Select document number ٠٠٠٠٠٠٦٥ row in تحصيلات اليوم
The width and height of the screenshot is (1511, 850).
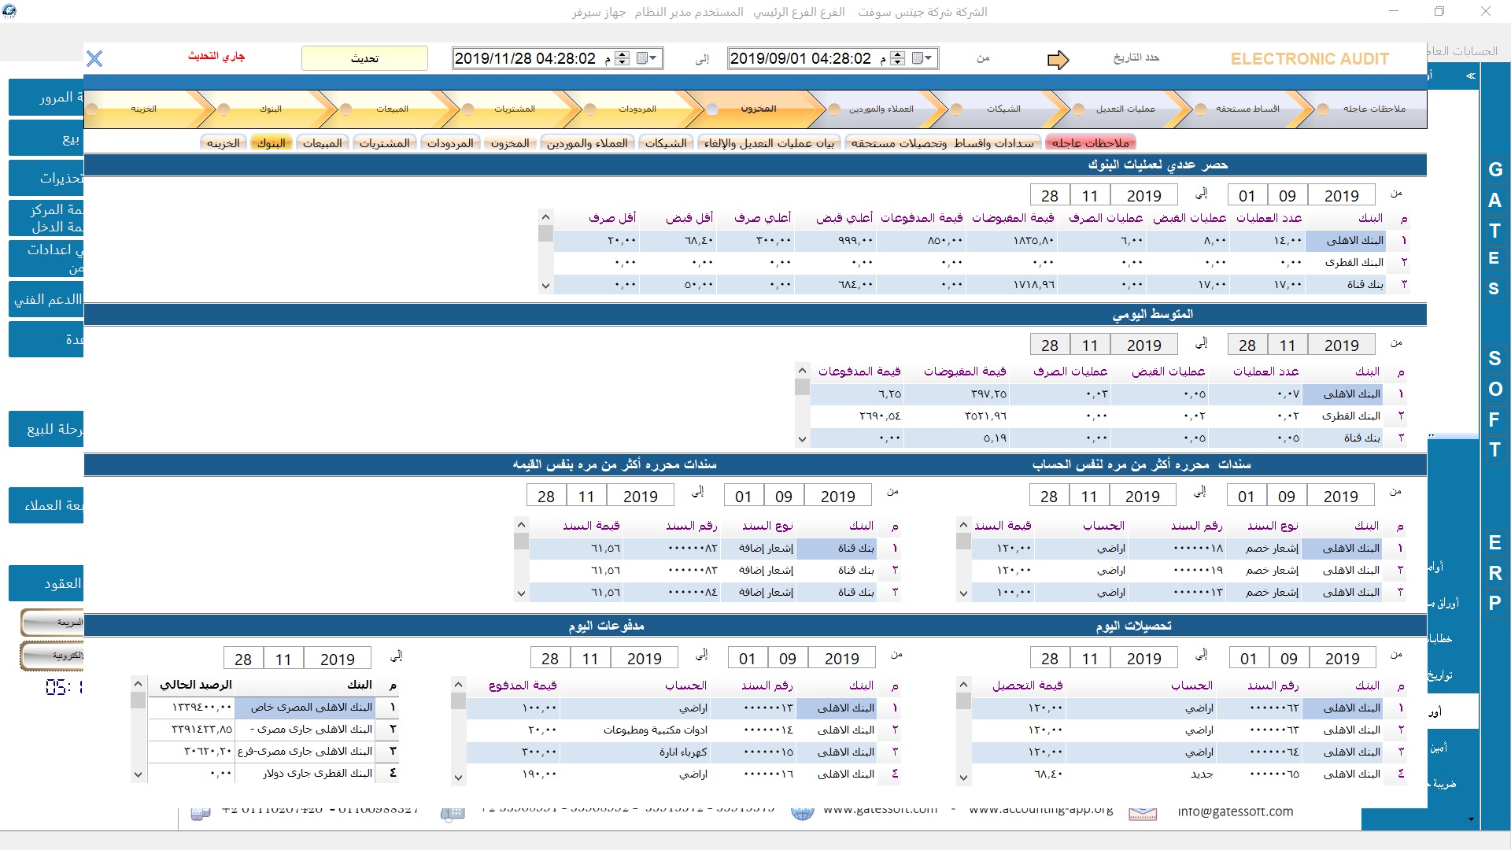point(1190,774)
